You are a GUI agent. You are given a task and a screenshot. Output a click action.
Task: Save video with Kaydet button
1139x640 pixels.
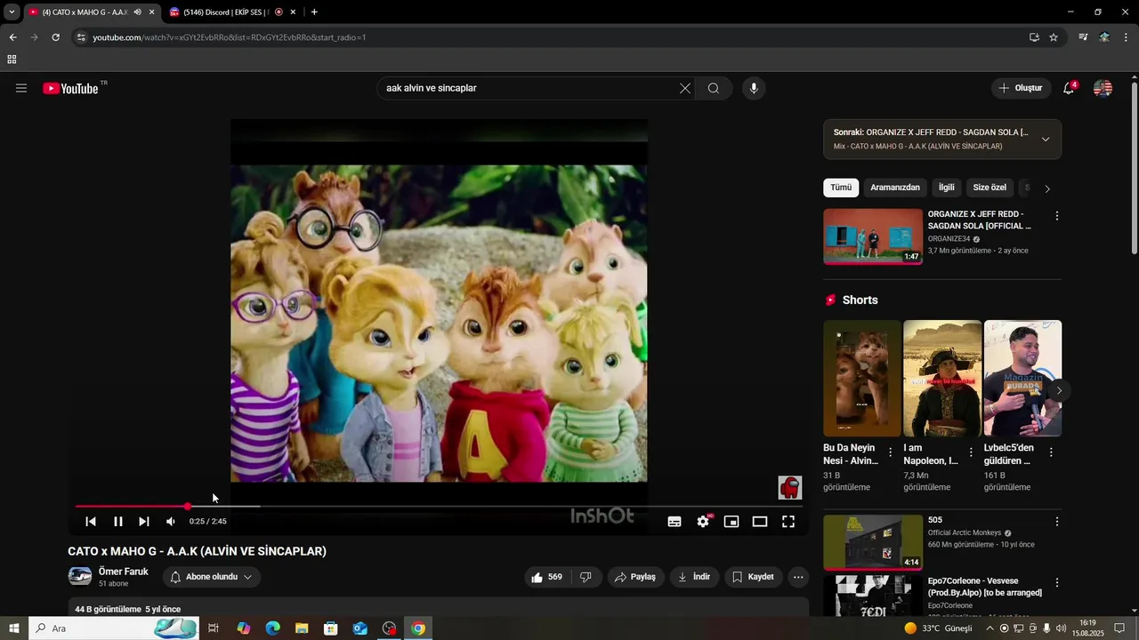[x=753, y=577]
